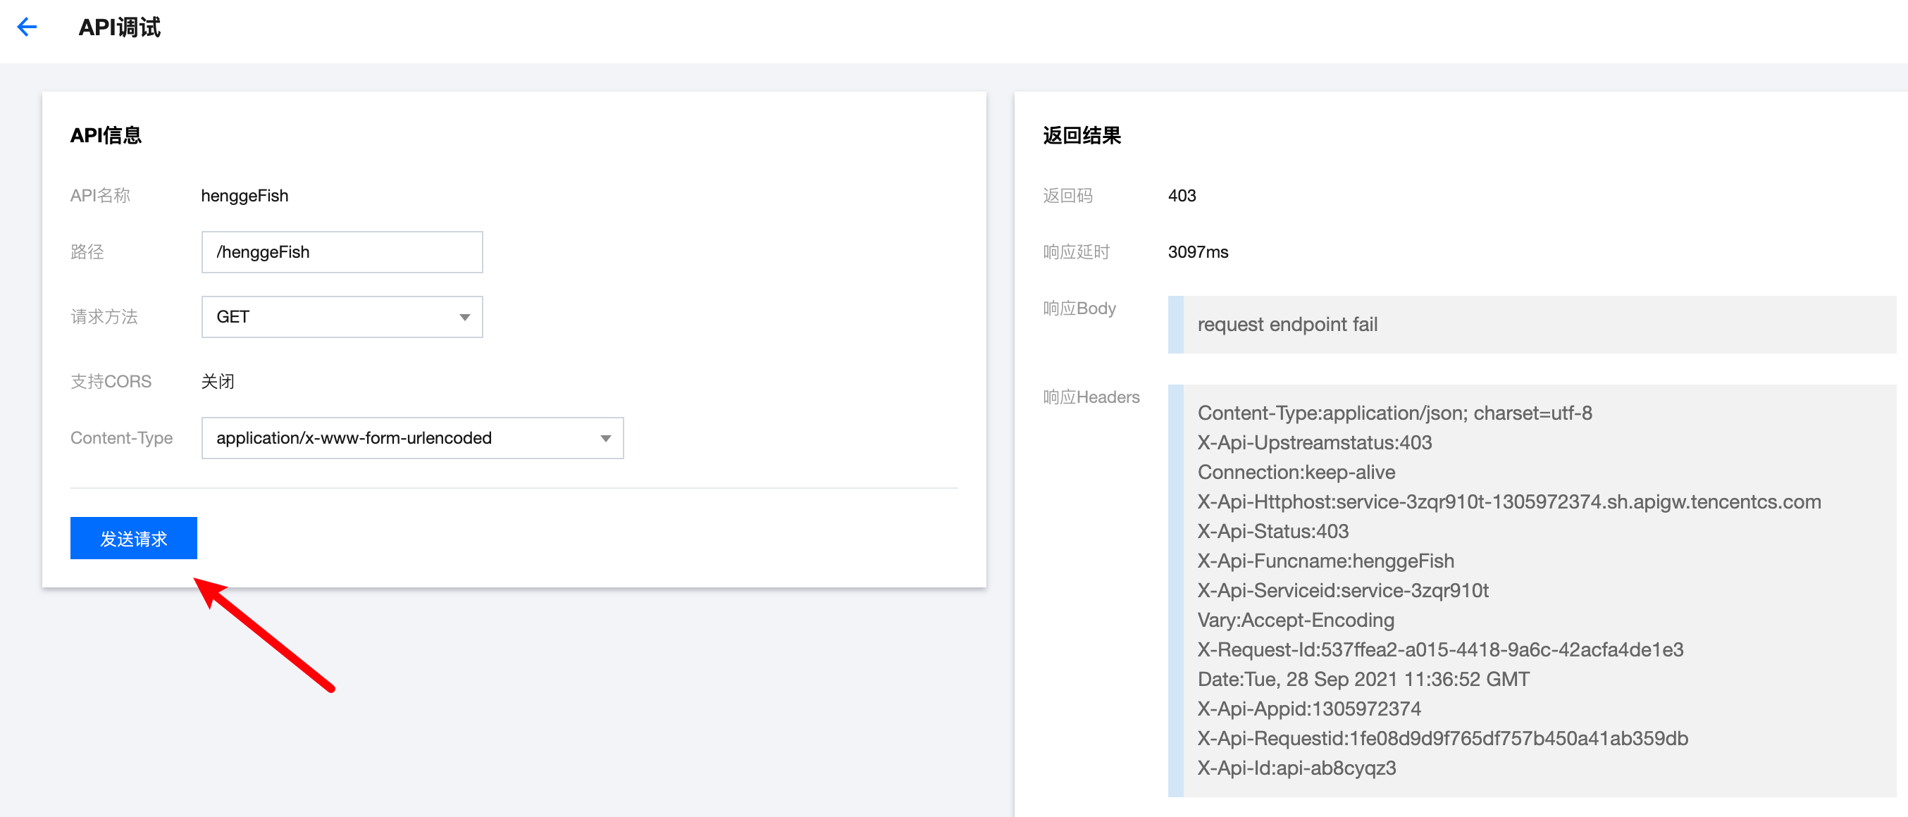Screen dimensions: 1908x817
Task: Click the 发送请求 send request button
Action: tap(133, 538)
